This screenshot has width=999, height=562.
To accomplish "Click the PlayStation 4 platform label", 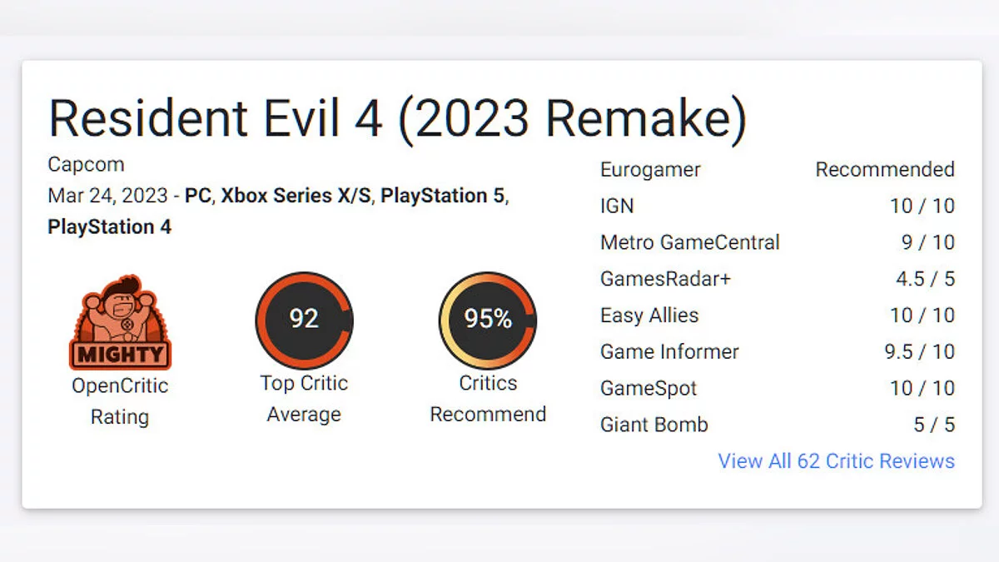I will tap(109, 226).
